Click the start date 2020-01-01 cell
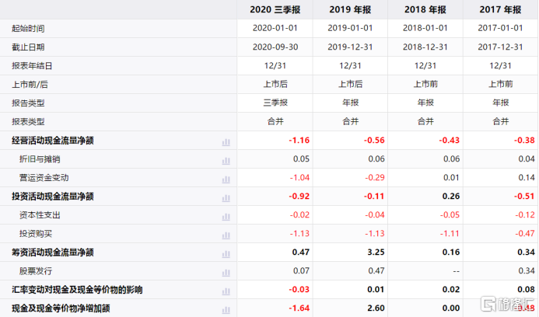 click(275, 28)
